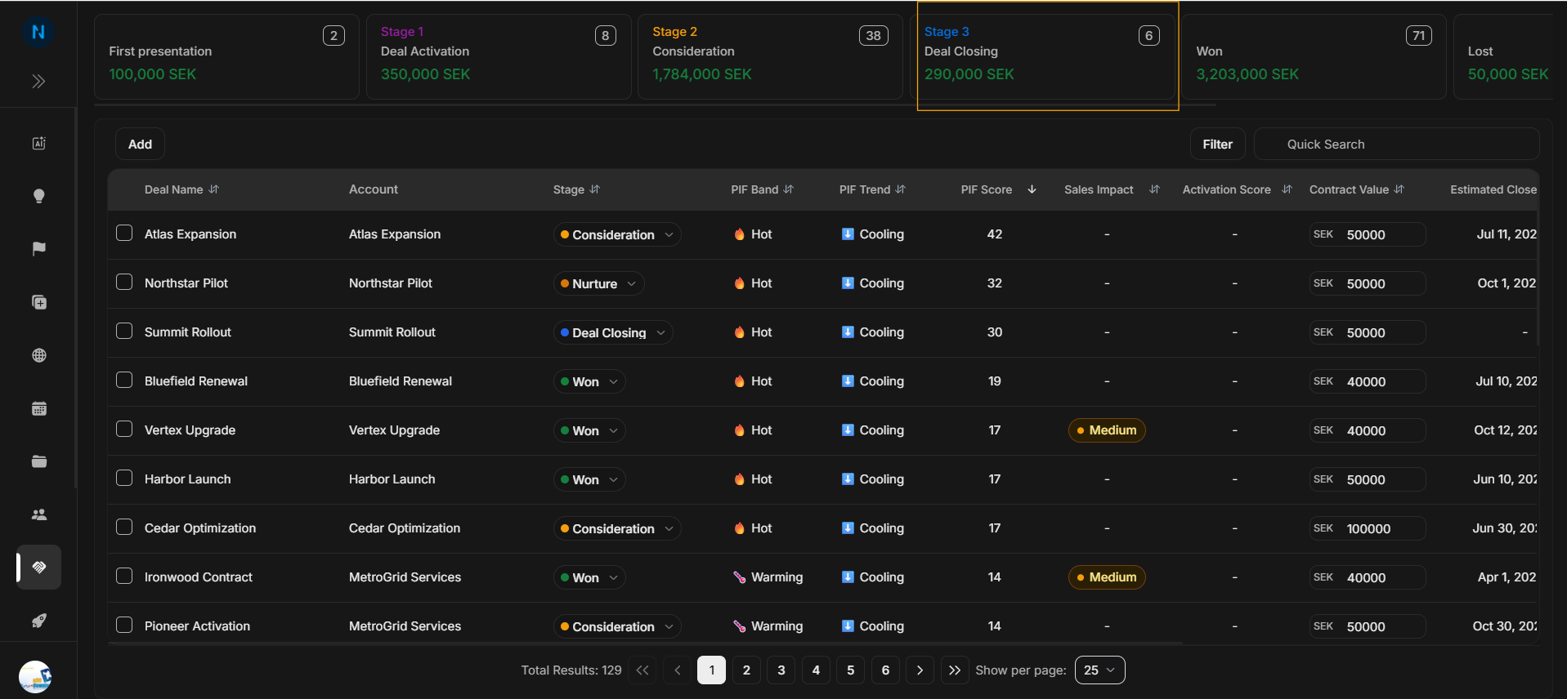
Task: Open the flag icon in the sidebar
Action: (x=38, y=249)
